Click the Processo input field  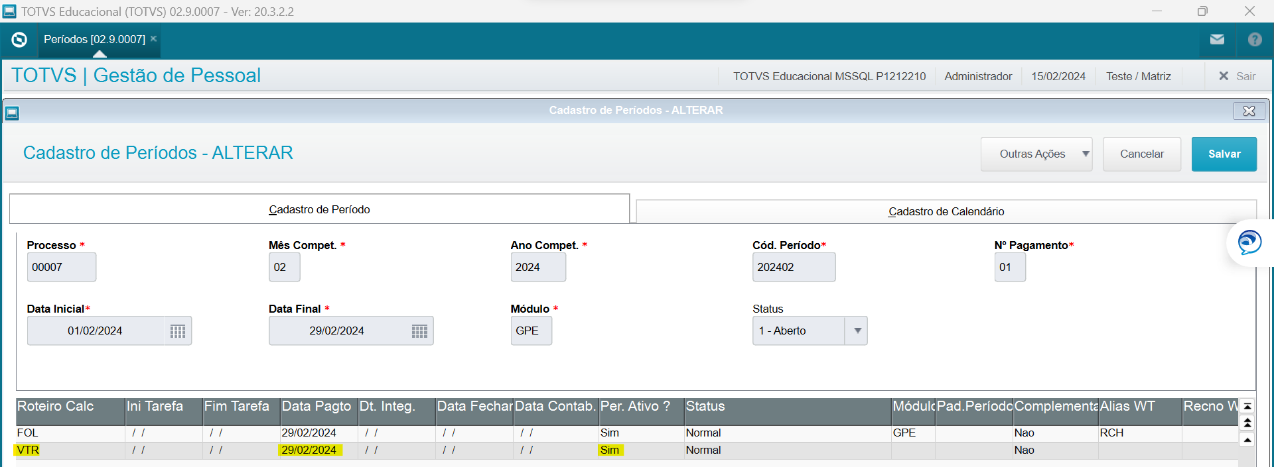(61, 268)
